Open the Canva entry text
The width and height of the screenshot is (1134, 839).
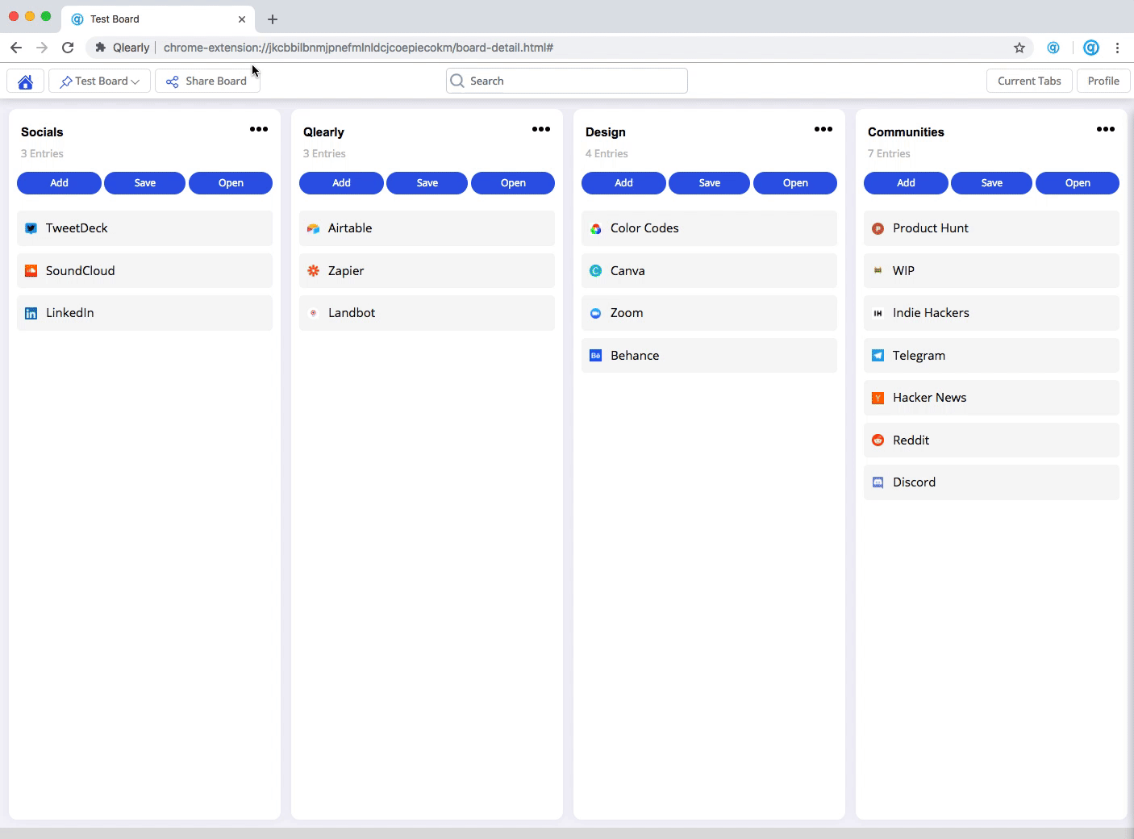[627, 271]
